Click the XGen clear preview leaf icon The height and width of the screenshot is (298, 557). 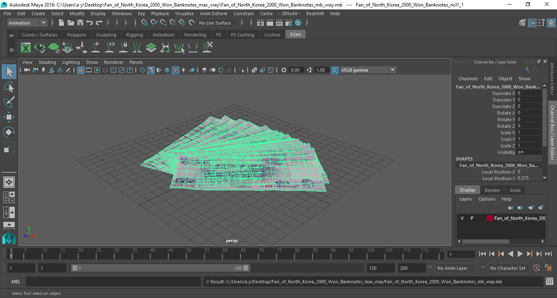click(54, 48)
